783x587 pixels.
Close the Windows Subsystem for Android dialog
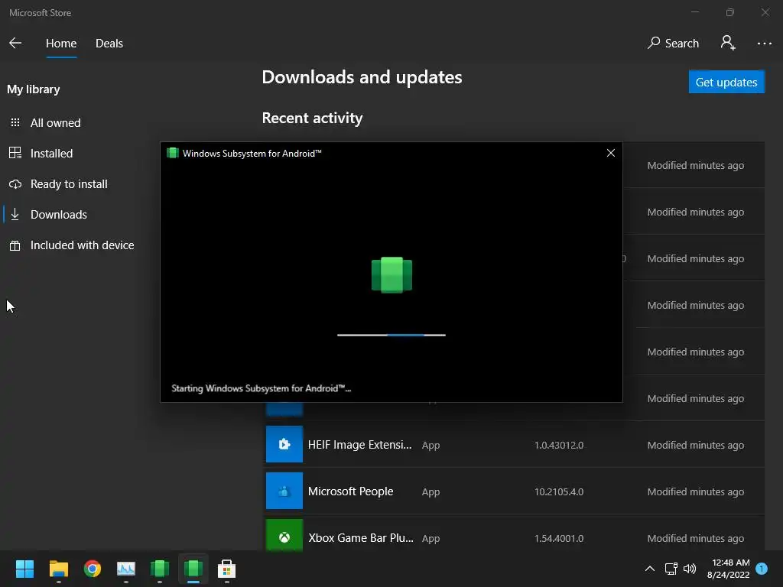point(610,153)
